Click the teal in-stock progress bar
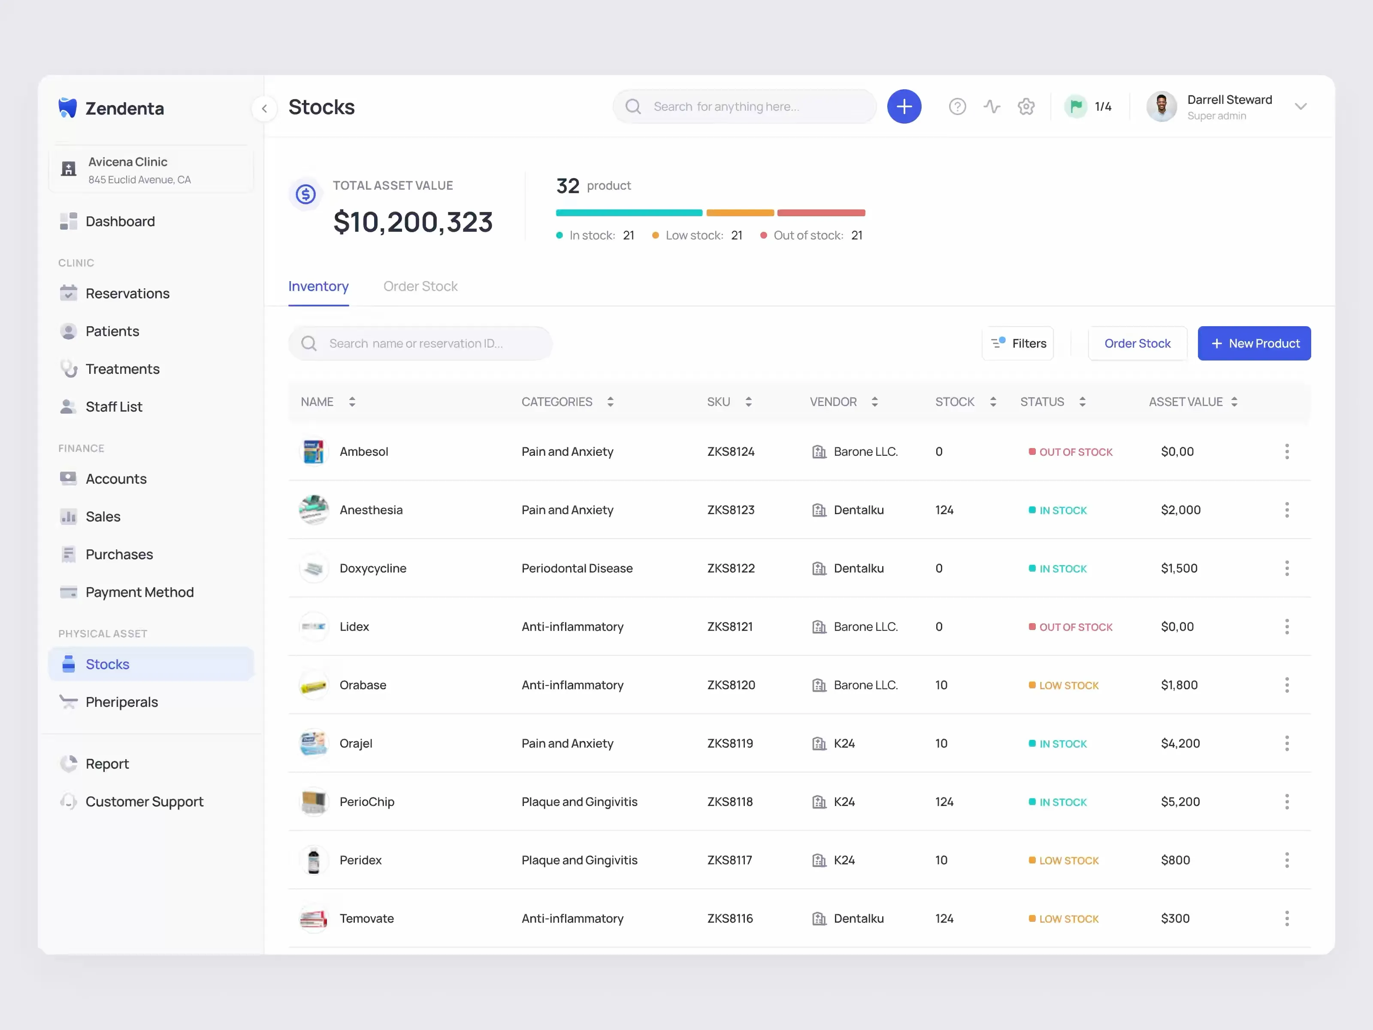This screenshot has height=1030, width=1373. click(629, 213)
